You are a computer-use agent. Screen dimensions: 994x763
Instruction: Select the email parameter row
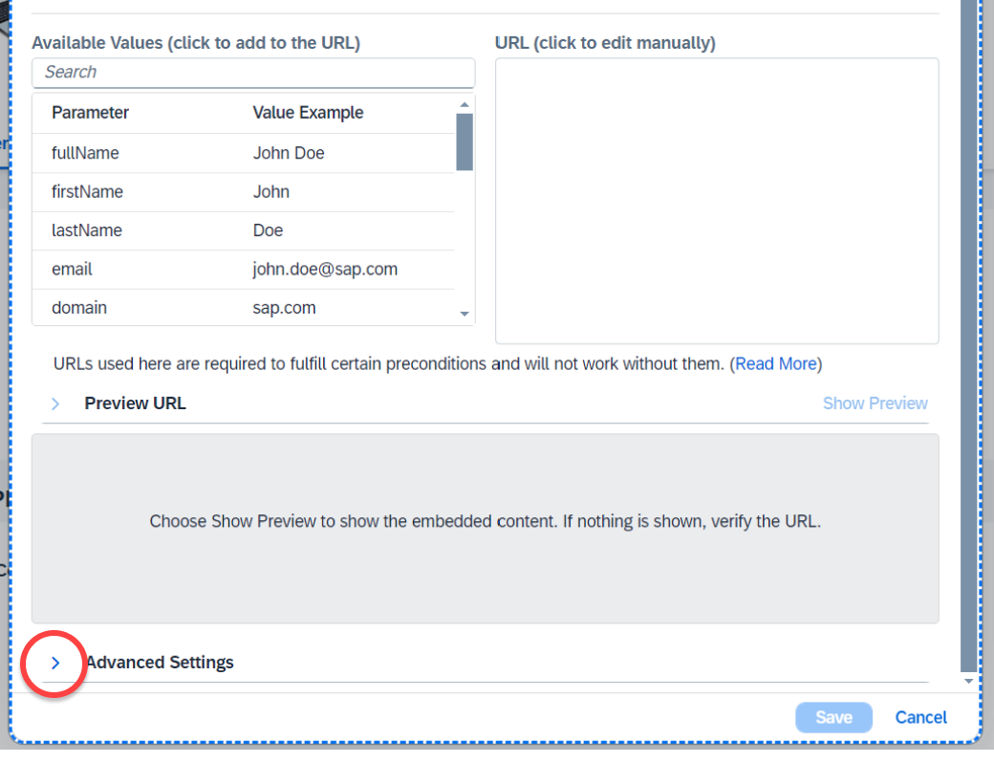point(244,269)
